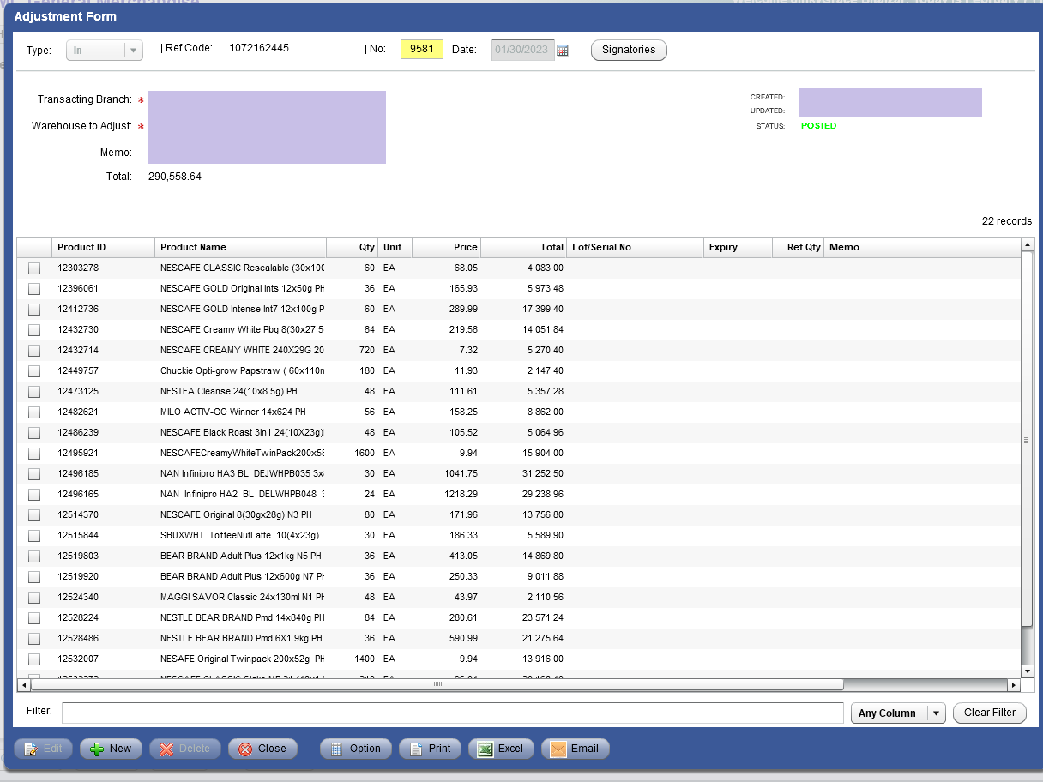Click Ref Code value 1072162445
The width and height of the screenshot is (1043, 782).
(x=259, y=48)
